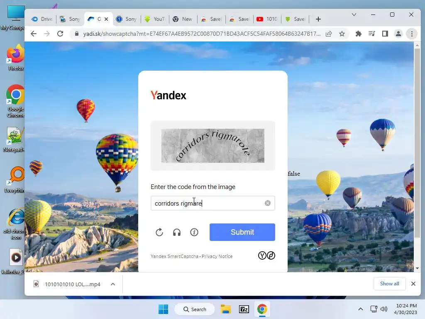Viewport: 425px width, 319px height.
Task: Switch to the 1010 YouTube tab
Action: coord(267,19)
